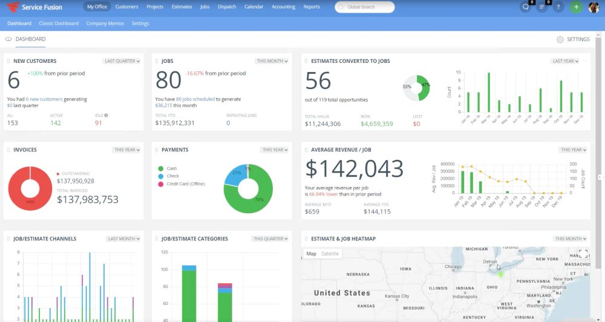605x322 pixels.
Task: Click into the Global Search field
Action: click(x=365, y=7)
